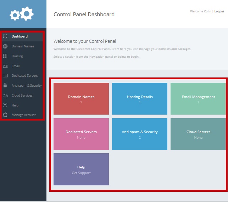The image size is (228, 202).
Task: Log out using the Logout link
Action: tap(219, 11)
